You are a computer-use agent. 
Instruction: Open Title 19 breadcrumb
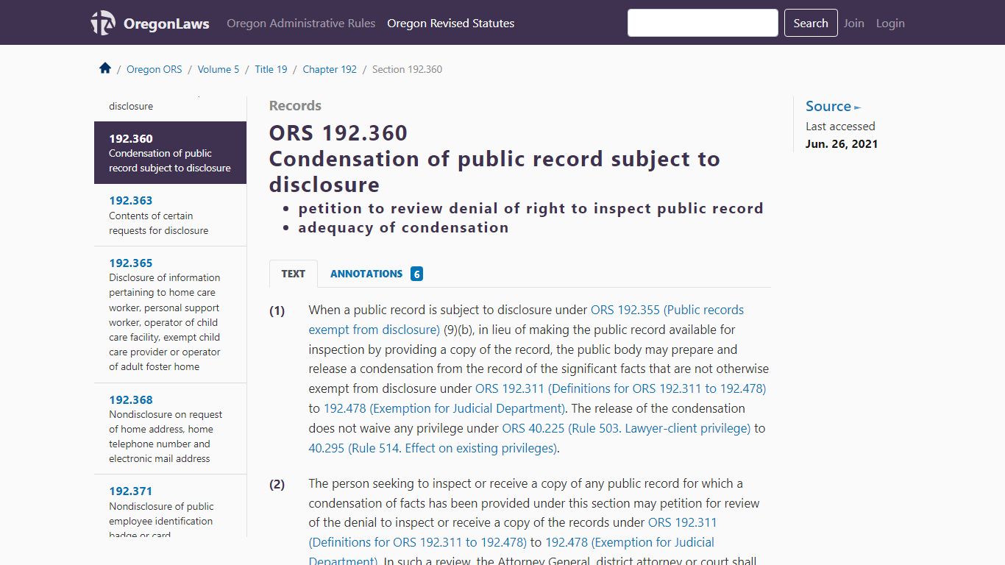pos(271,69)
